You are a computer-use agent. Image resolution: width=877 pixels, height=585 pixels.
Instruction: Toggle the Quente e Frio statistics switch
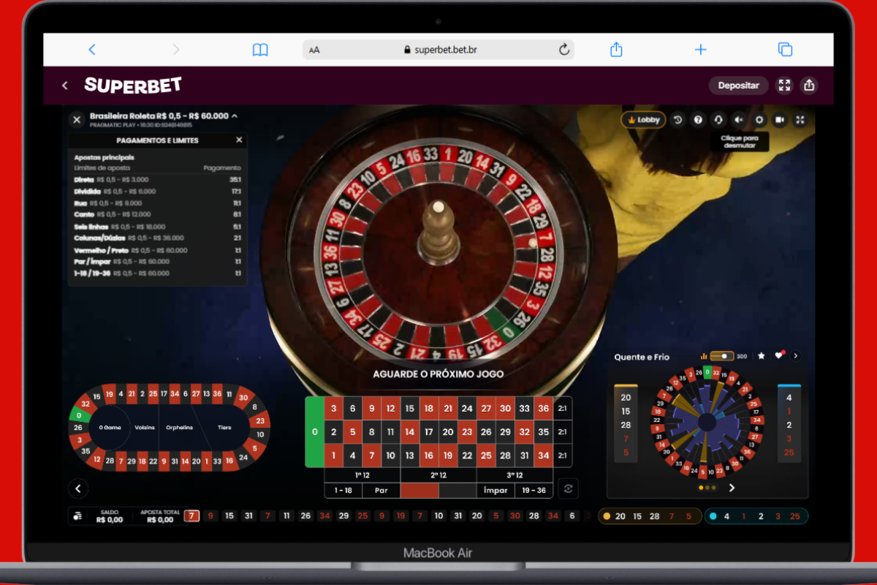tap(722, 356)
